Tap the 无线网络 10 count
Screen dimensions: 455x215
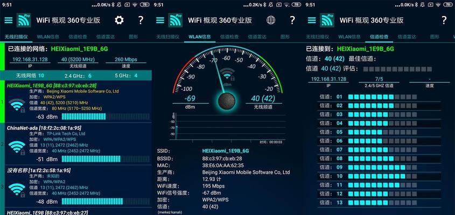pyautogui.click(x=30, y=75)
